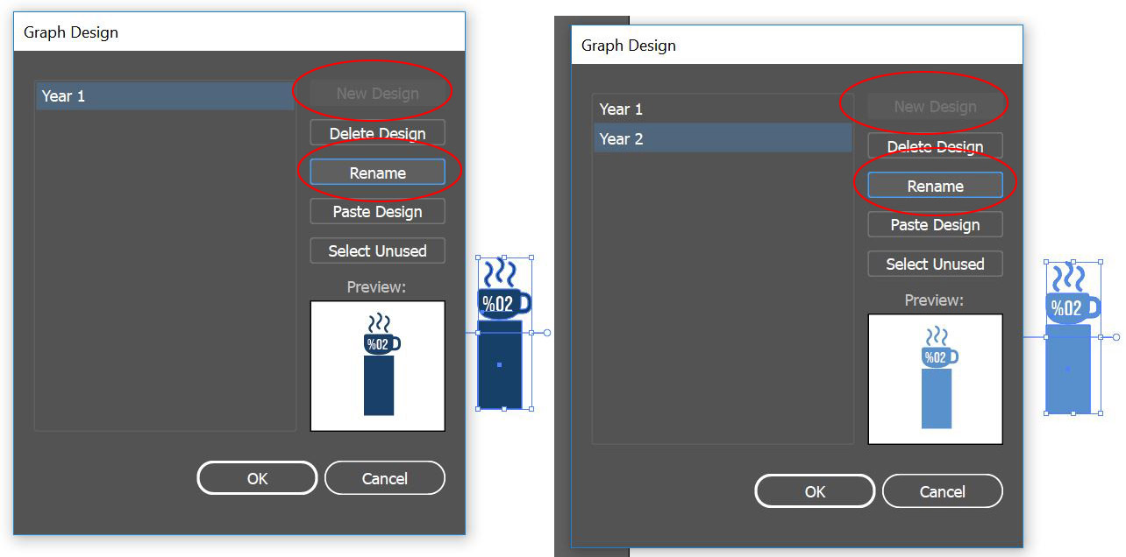Choose Select Unused in the left dialog
This screenshot has width=1126, height=557.
pyautogui.click(x=377, y=251)
